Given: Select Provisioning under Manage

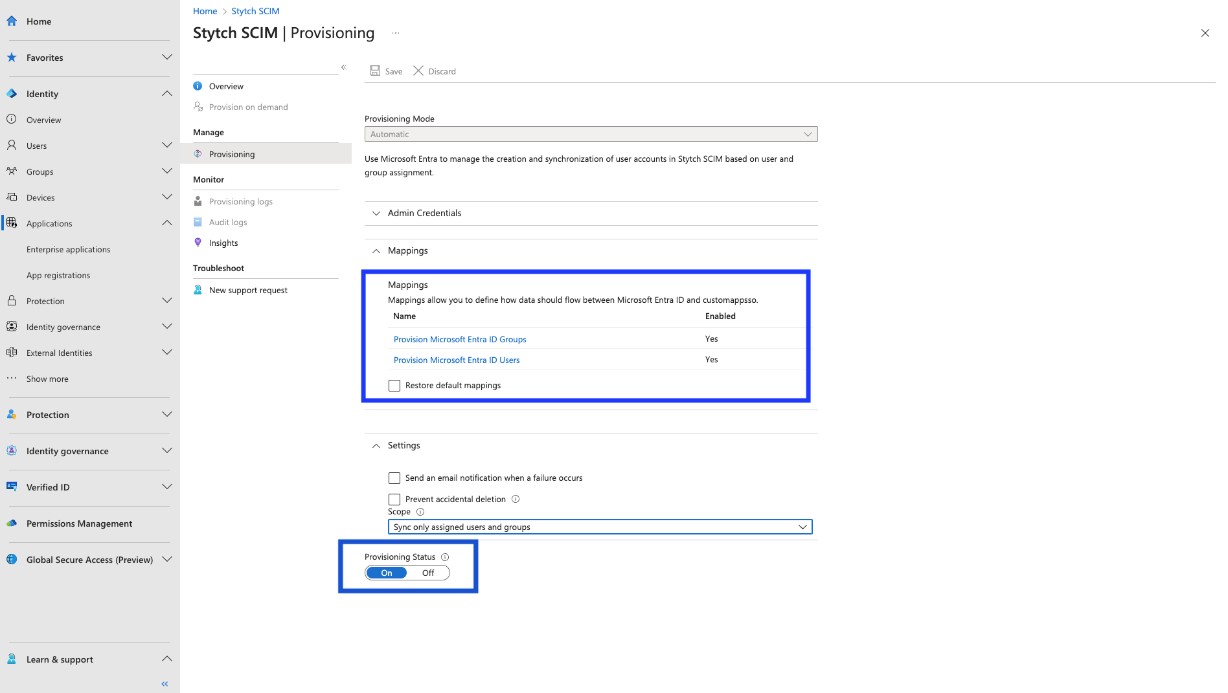Looking at the screenshot, I should tap(232, 154).
